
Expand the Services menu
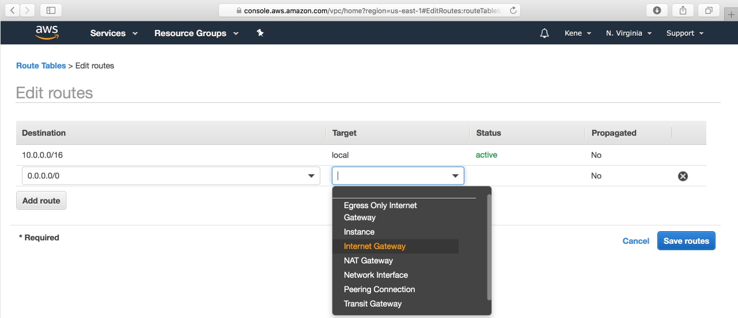[113, 33]
